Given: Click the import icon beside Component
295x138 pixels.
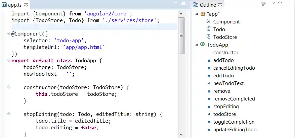Looking at the screenshot, I should point(208,21).
